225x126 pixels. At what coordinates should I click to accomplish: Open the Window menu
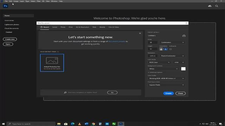[x=54, y=1]
